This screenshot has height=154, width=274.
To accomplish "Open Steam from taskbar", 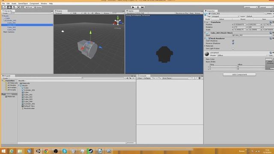I will coord(90,151).
